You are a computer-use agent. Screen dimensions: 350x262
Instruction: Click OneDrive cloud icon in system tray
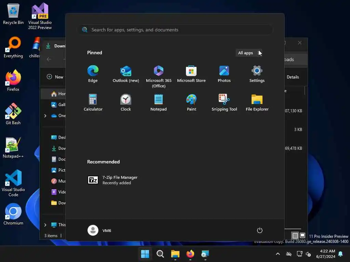click(289, 254)
